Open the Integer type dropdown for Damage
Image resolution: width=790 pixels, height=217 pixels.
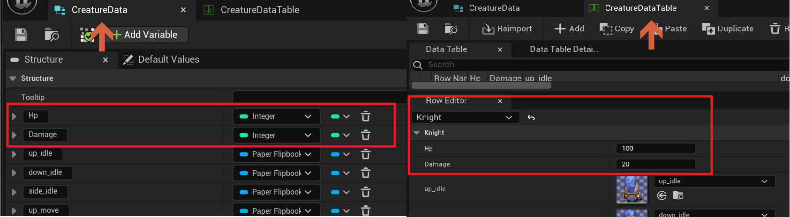[x=276, y=135]
